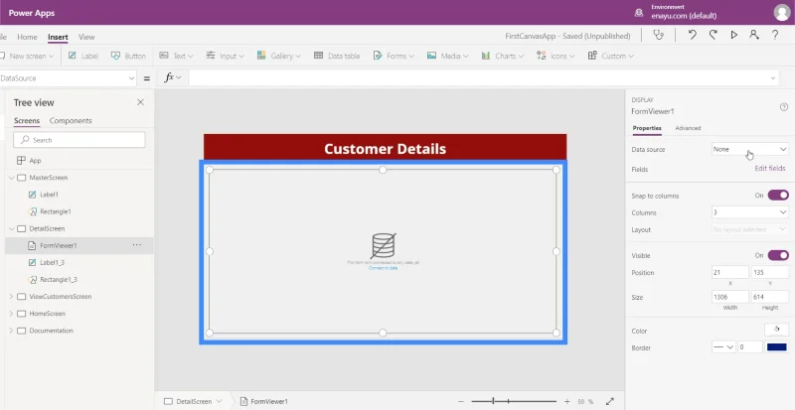
Task: Toggle Snap to columns switch
Action: point(778,196)
